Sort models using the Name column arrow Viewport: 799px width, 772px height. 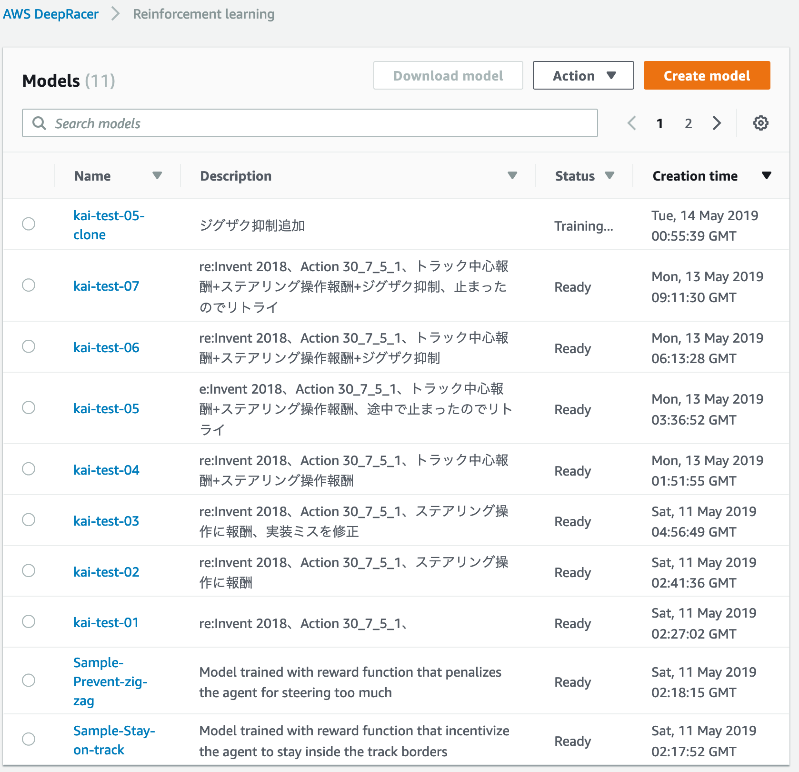[158, 175]
